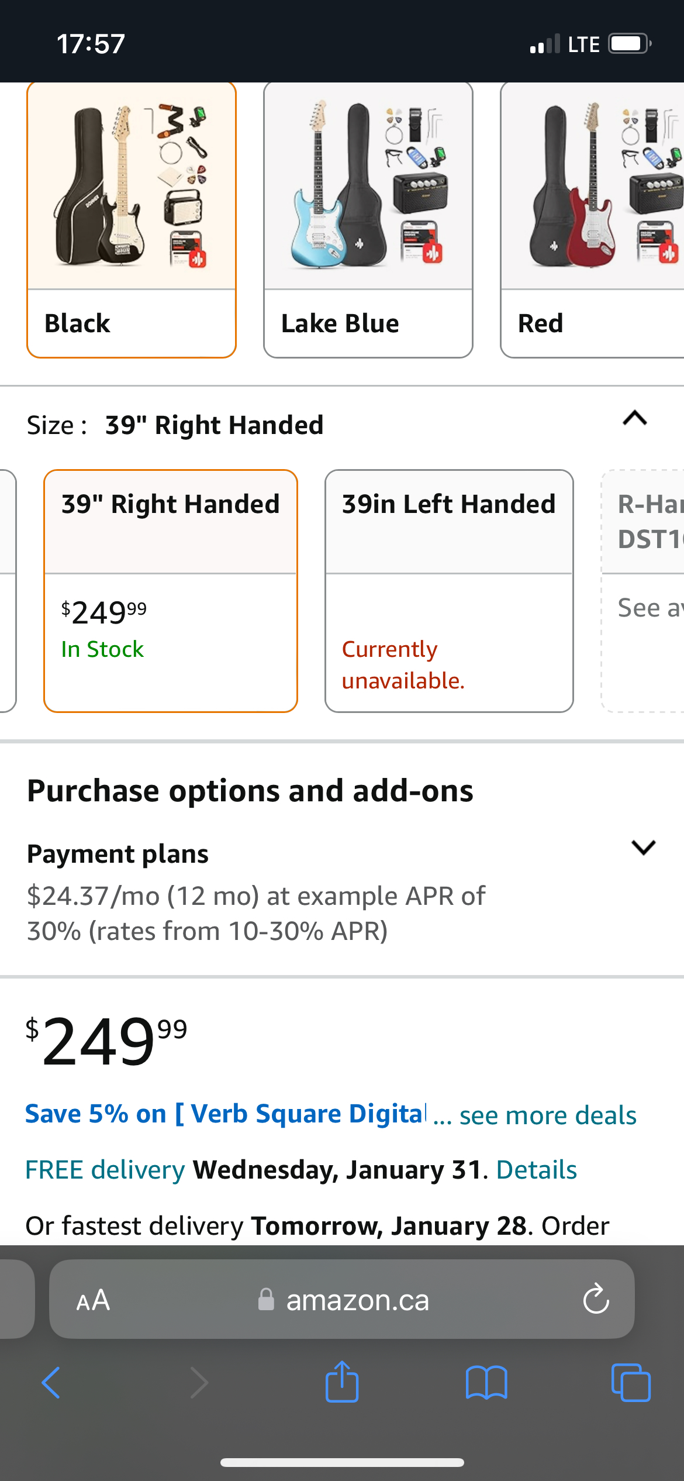Viewport: 684px width, 1481px height.
Task: Expand the Payment plans chevron
Action: pyautogui.click(x=644, y=847)
